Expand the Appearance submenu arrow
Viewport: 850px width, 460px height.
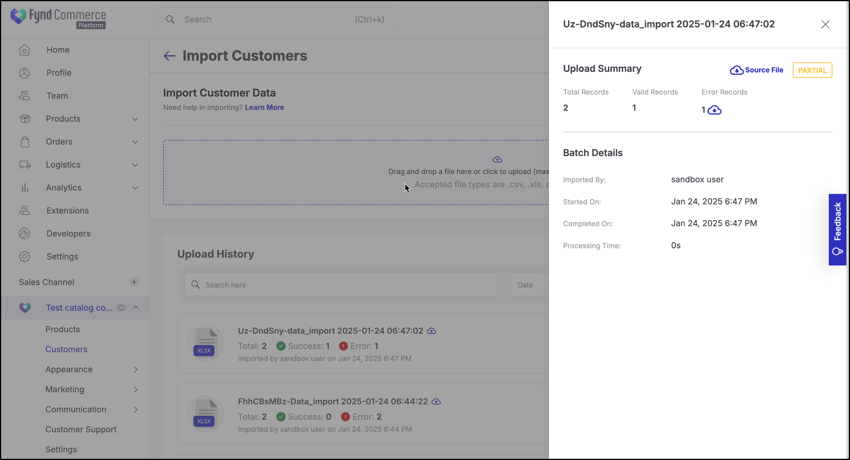pyautogui.click(x=135, y=369)
